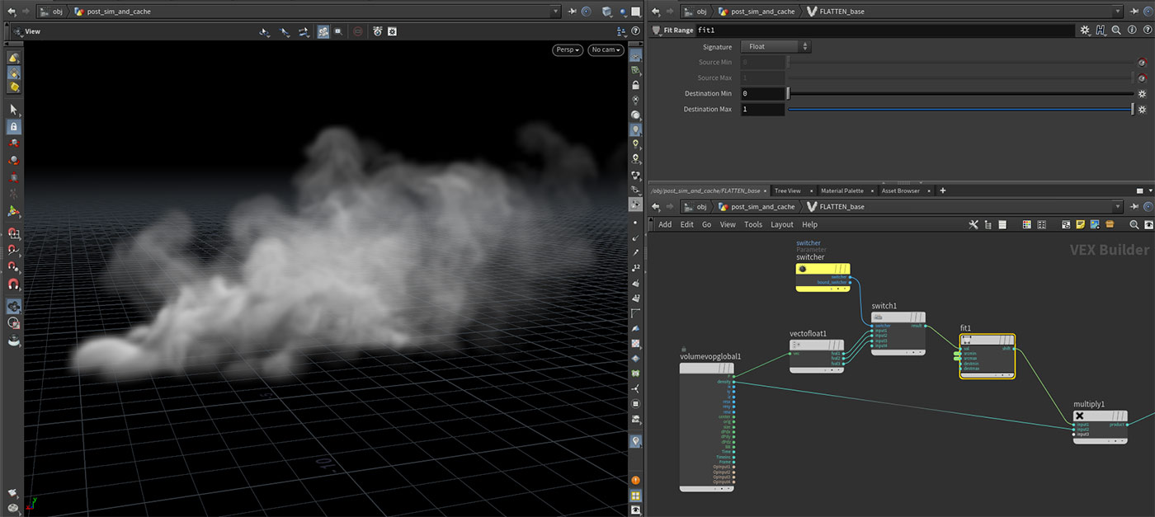Open the Persp view dropdown
Screen dimensions: 1155x517
[566, 49]
